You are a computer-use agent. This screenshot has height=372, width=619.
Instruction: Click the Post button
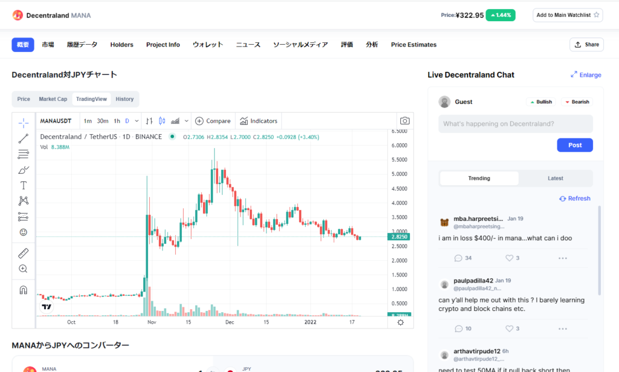tap(575, 145)
